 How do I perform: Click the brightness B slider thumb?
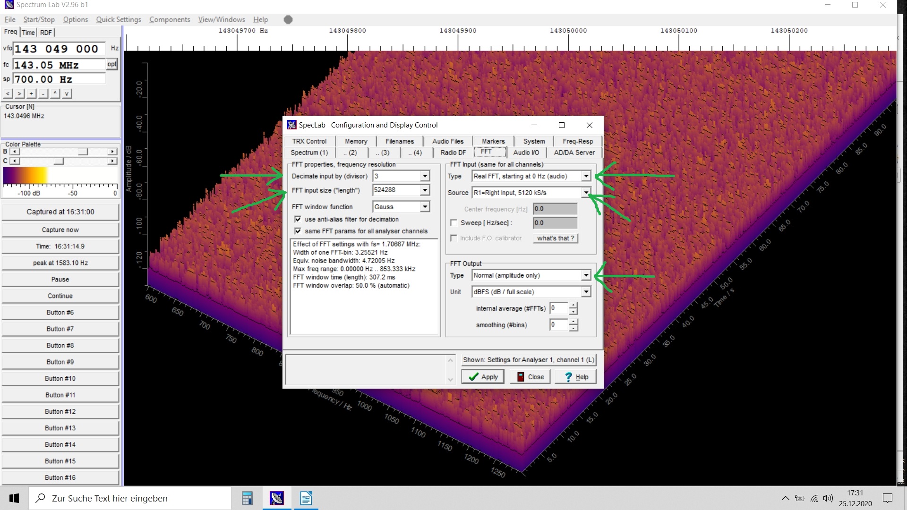coord(83,152)
